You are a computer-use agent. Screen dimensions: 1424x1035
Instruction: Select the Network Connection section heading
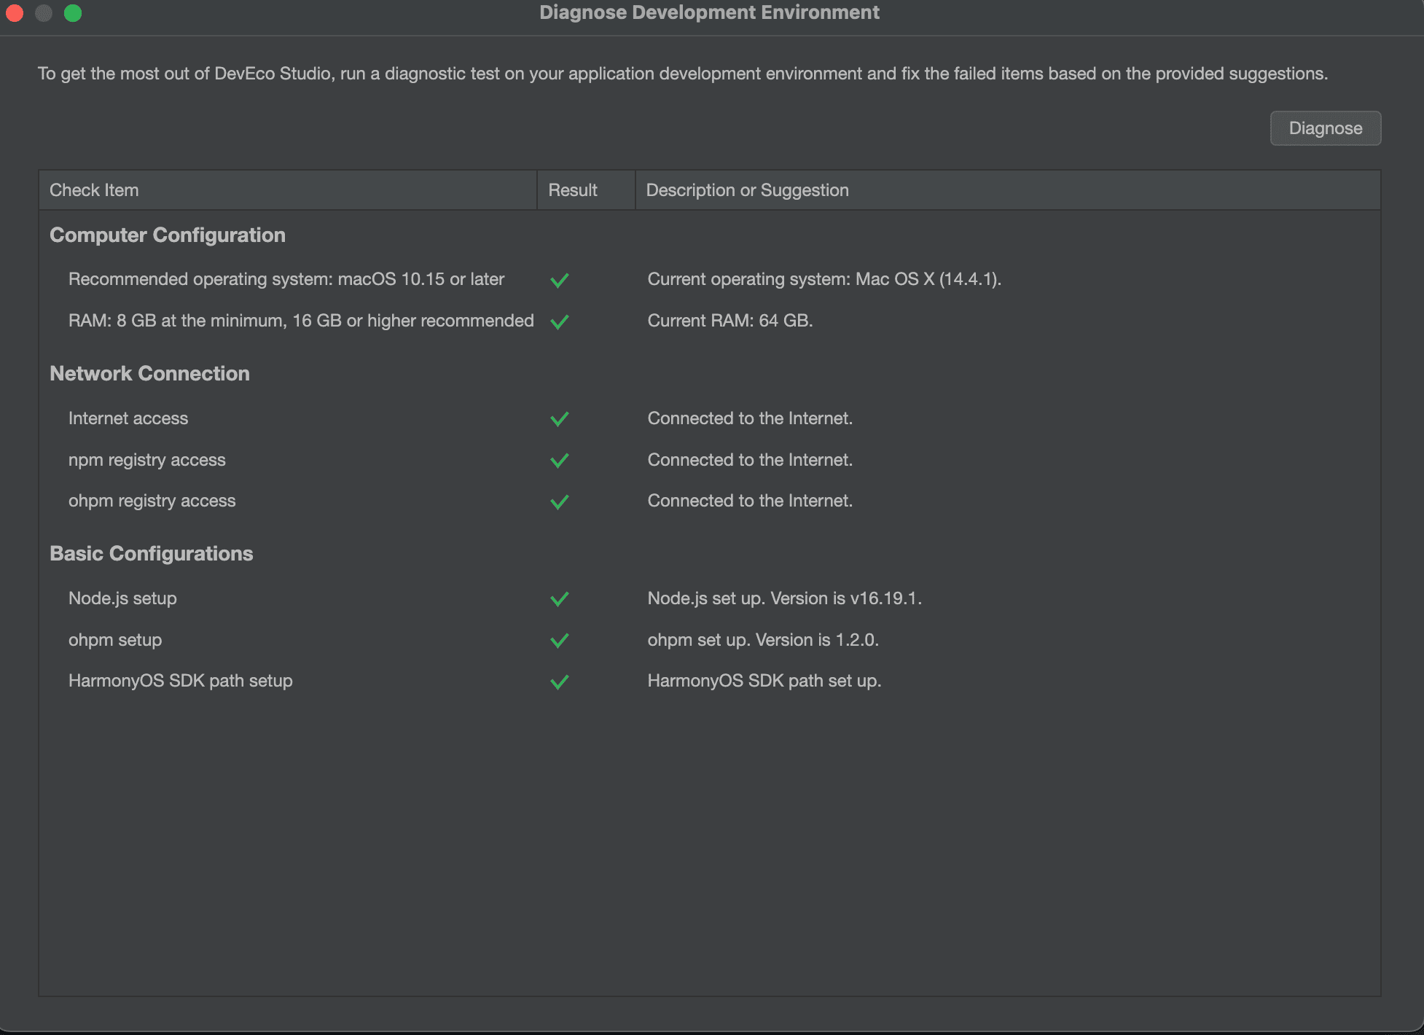click(149, 373)
